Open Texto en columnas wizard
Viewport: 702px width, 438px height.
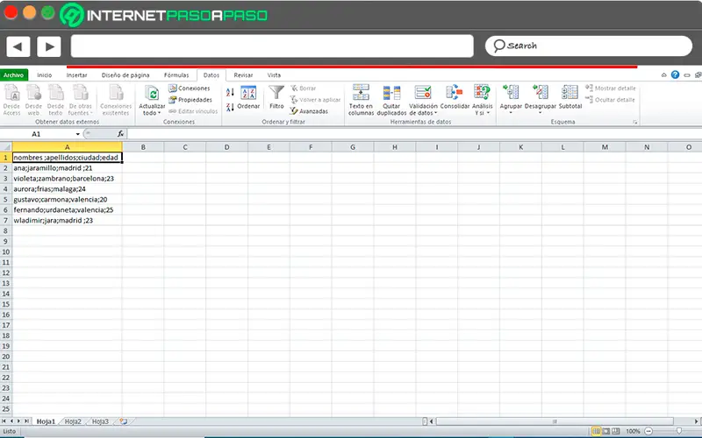point(361,100)
